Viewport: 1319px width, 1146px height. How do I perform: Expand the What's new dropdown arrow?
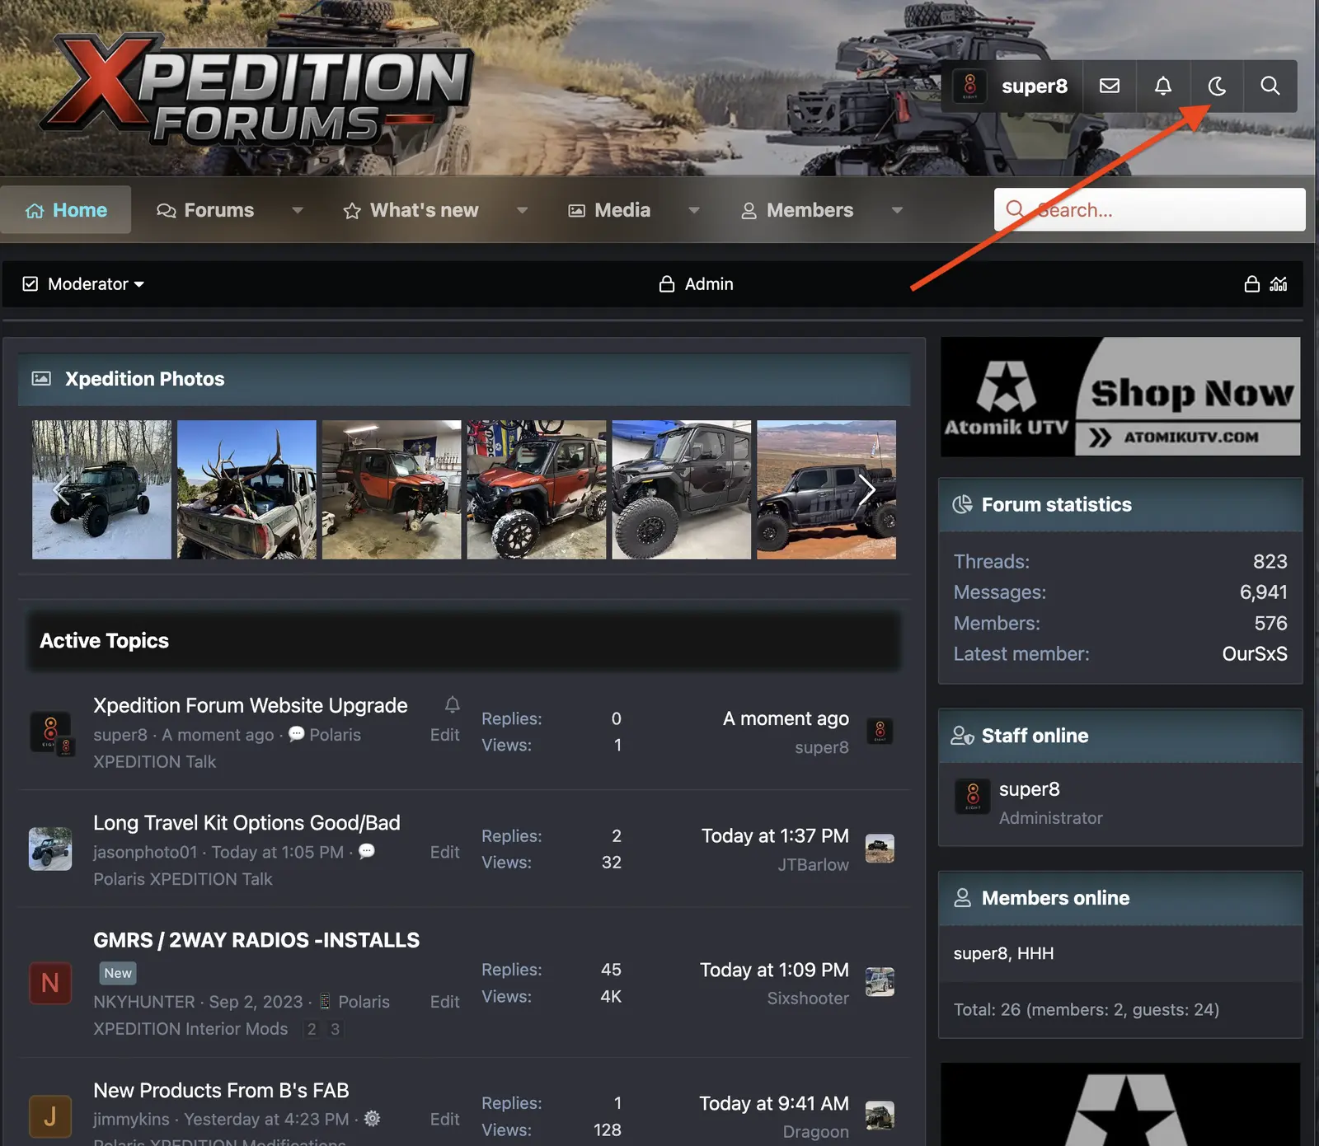pos(522,210)
